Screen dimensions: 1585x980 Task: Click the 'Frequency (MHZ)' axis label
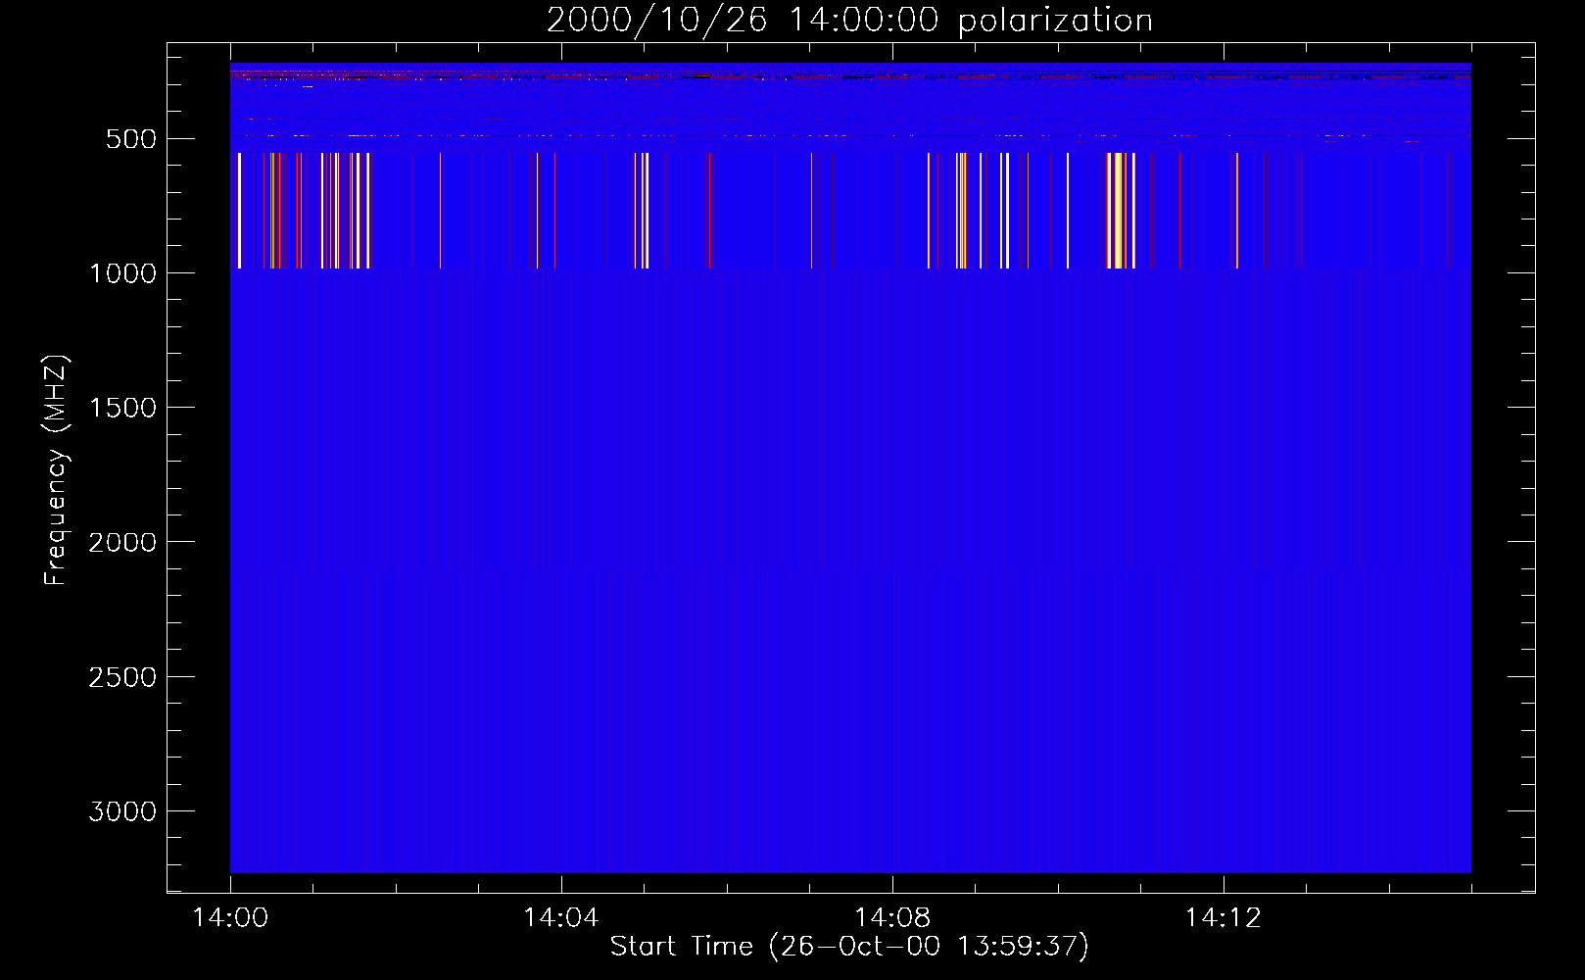click(56, 470)
